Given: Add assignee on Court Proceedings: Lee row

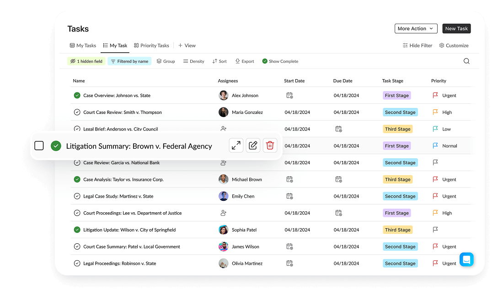Looking at the screenshot, I should click(224, 213).
